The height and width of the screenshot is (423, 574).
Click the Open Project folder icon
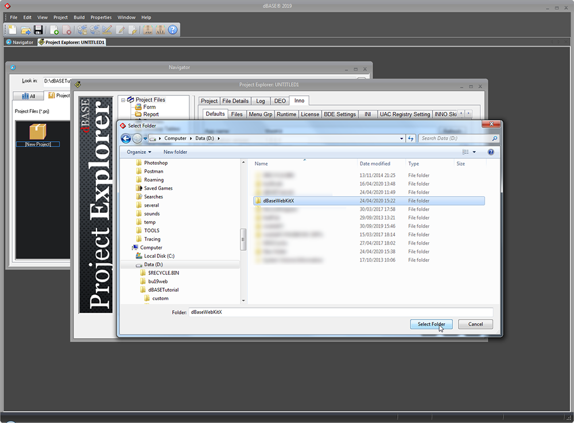point(26,30)
